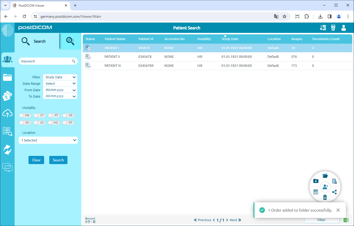This screenshot has height=226, width=354.
Task: Enable the MR modality filter
Action: pos(25,115)
